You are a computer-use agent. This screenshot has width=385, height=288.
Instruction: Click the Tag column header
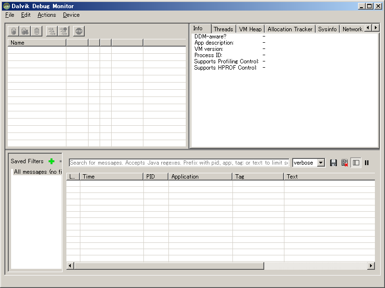coord(258,177)
